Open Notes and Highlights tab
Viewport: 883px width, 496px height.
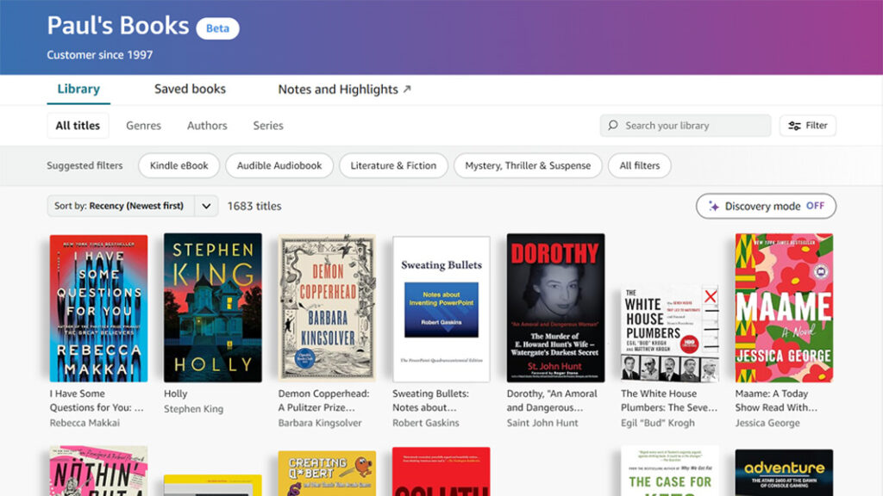[x=344, y=90]
